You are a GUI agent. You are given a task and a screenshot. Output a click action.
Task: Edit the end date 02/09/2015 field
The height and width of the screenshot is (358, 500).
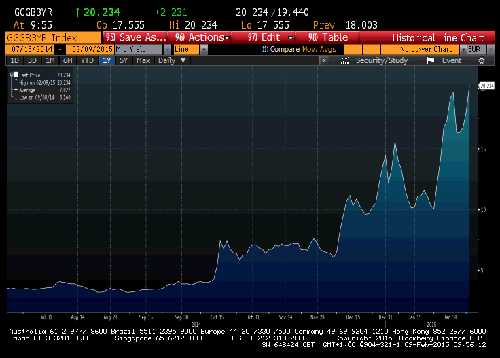click(x=90, y=50)
